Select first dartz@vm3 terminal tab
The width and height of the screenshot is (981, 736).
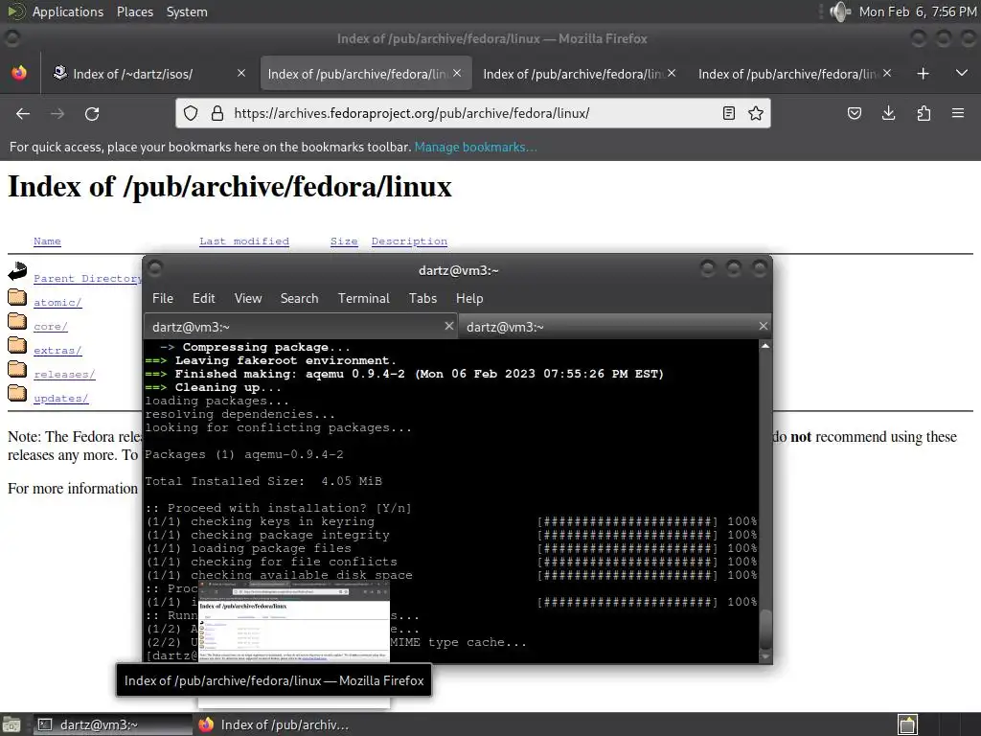coord(300,327)
